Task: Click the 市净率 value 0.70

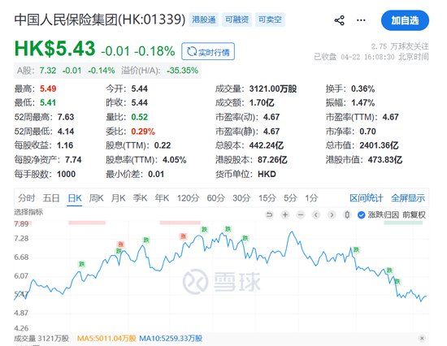Action: coord(367,132)
